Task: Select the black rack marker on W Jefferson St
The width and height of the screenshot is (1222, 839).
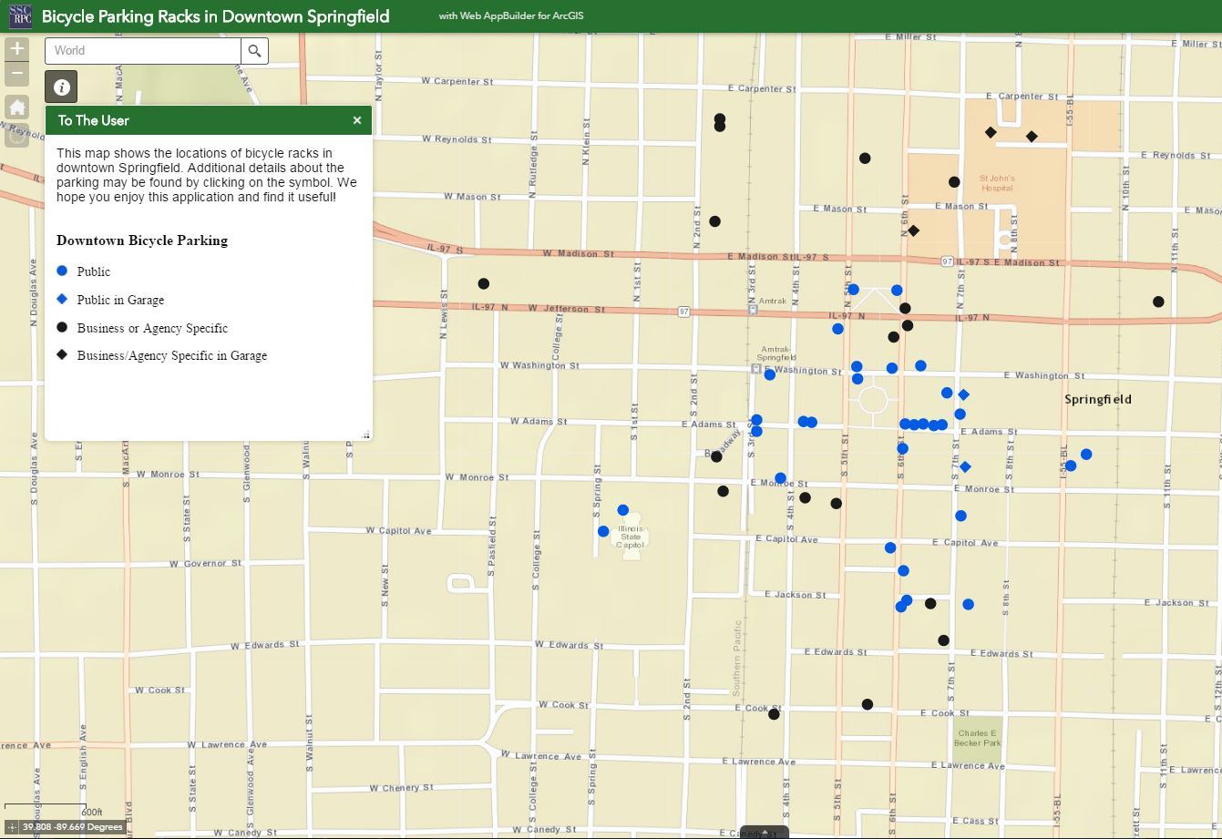Action: [484, 284]
